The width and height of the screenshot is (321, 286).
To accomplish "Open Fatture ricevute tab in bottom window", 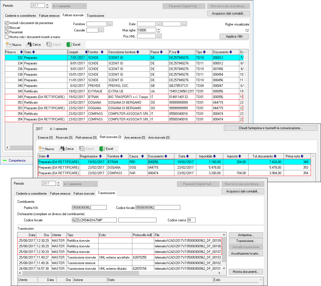I will 84,193.
